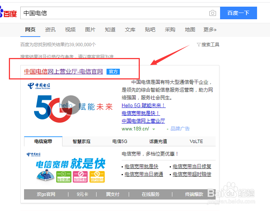Open the 电信宽带超时赔偿 link
270x211 pixels.
pos(192,174)
